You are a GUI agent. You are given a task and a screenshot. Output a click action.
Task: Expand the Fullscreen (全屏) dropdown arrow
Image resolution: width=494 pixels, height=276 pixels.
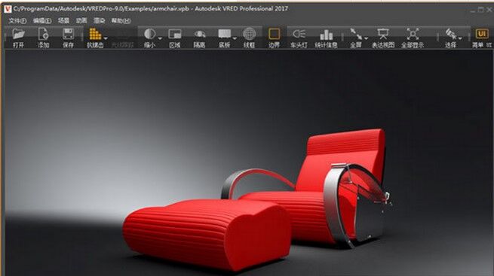[x=366, y=38]
